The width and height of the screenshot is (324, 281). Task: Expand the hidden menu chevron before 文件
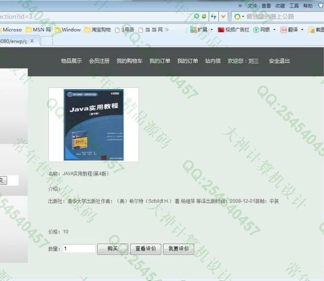[x=240, y=6]
